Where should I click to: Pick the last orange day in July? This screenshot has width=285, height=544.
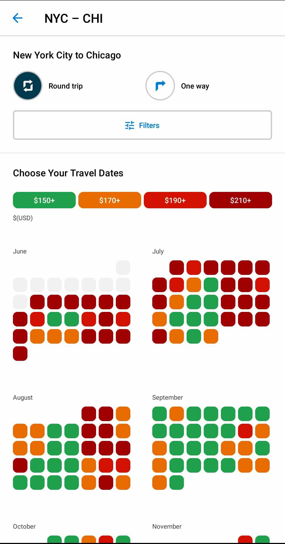pos(211,336)
